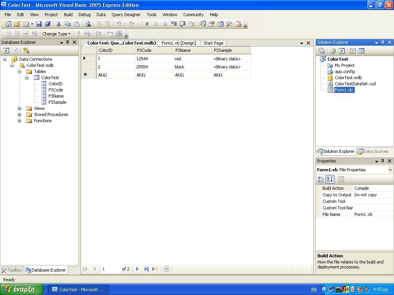Open the Solution Explorer toolbar icon
Screen dimensions: 394x295
coord(202,24)
